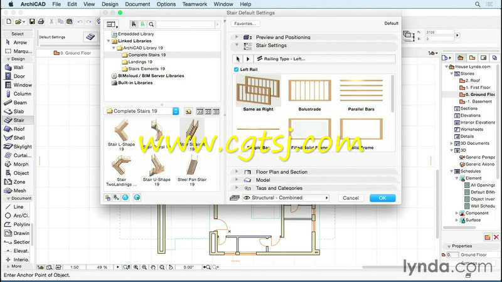
Task: Select the Same as Right railing type
Action: tap(258, 93)
